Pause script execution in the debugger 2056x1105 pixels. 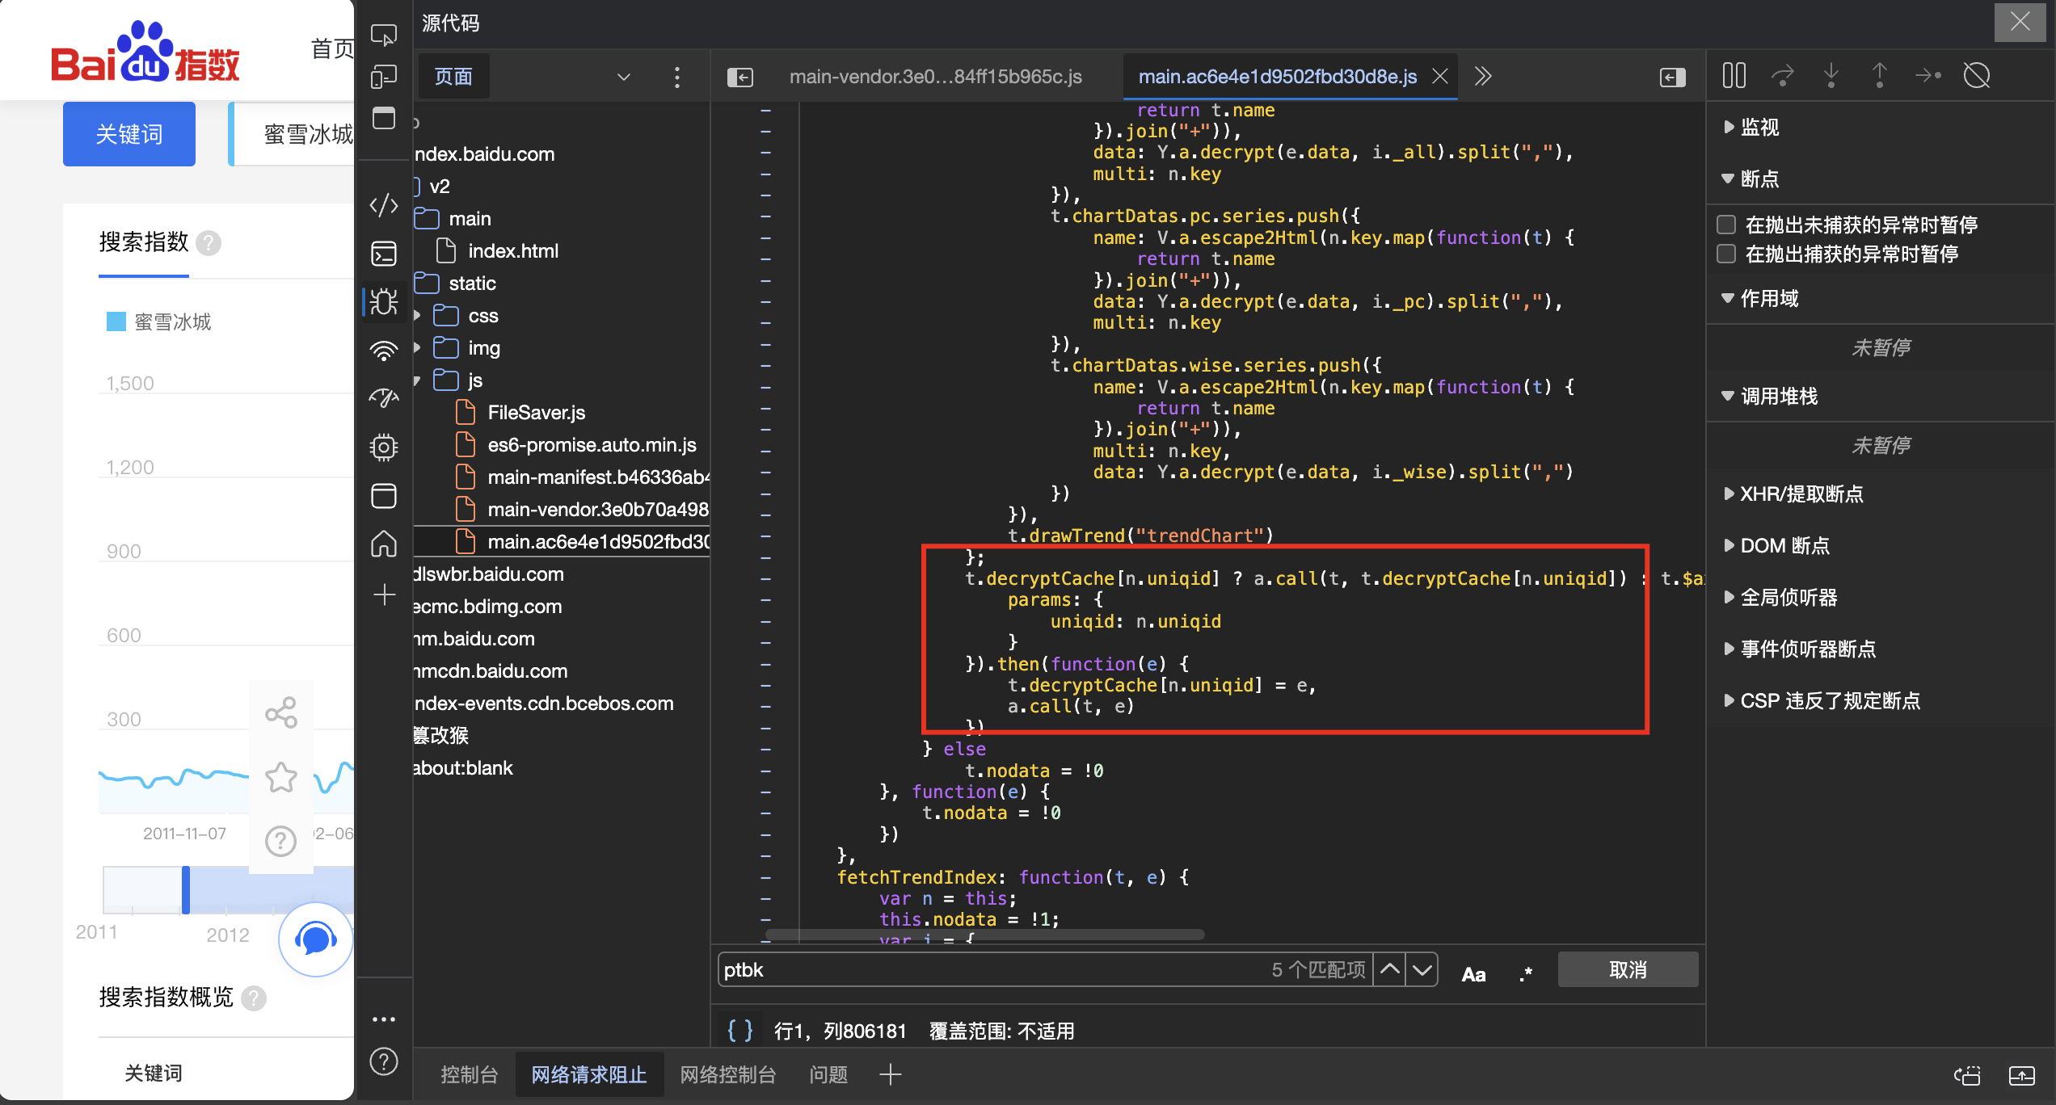(x=1734, y=74)
